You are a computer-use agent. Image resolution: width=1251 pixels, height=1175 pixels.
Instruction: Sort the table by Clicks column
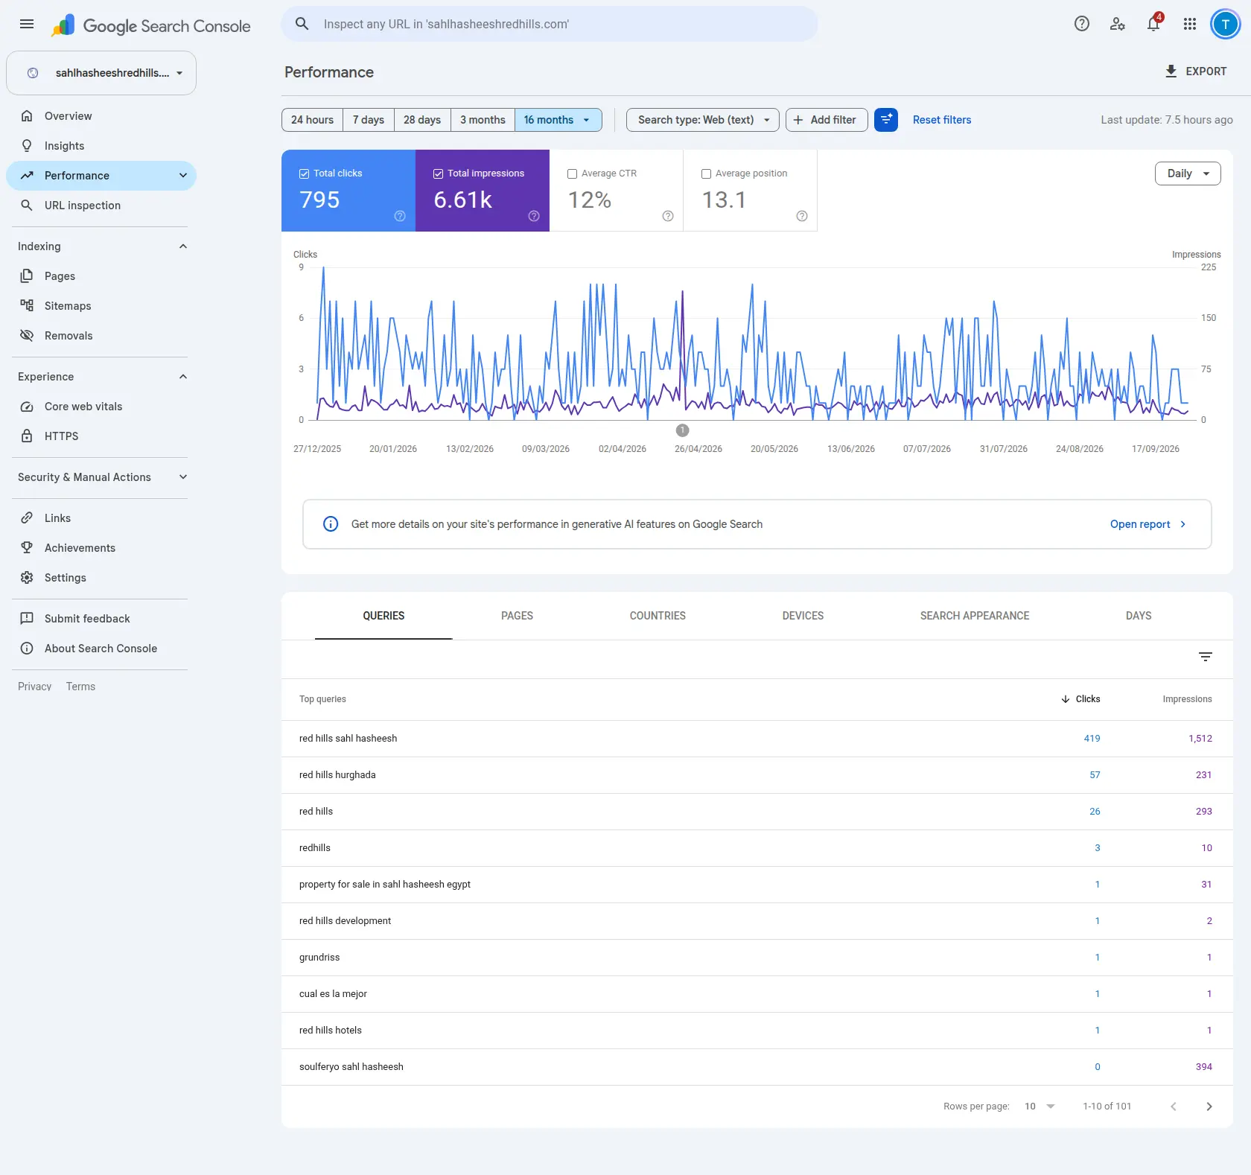pyautogui.click(x=1080, y=699)
